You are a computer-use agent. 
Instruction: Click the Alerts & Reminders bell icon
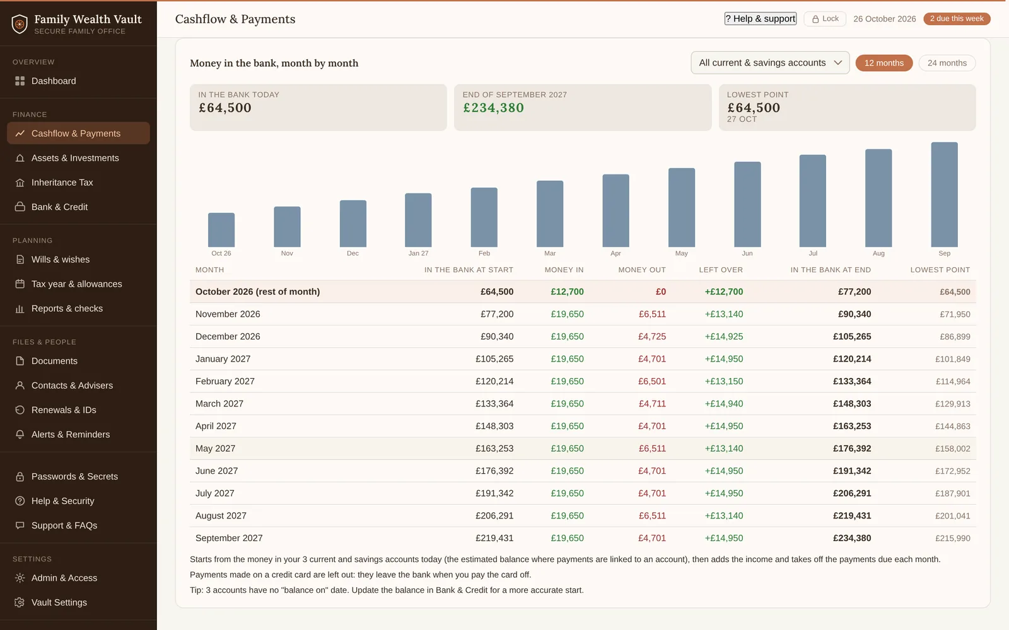20,435
